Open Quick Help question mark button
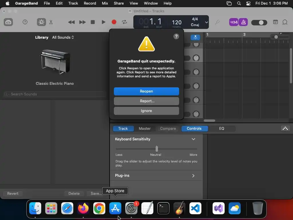Image resolution: width=293 pixels, height=220 pixels. click(x=25, y=22)
